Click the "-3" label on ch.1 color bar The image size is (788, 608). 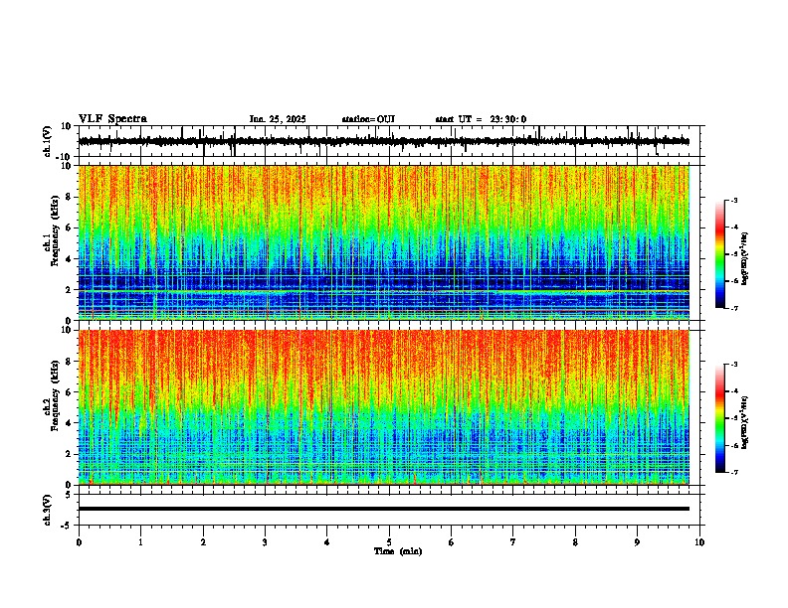pos(733,200)
